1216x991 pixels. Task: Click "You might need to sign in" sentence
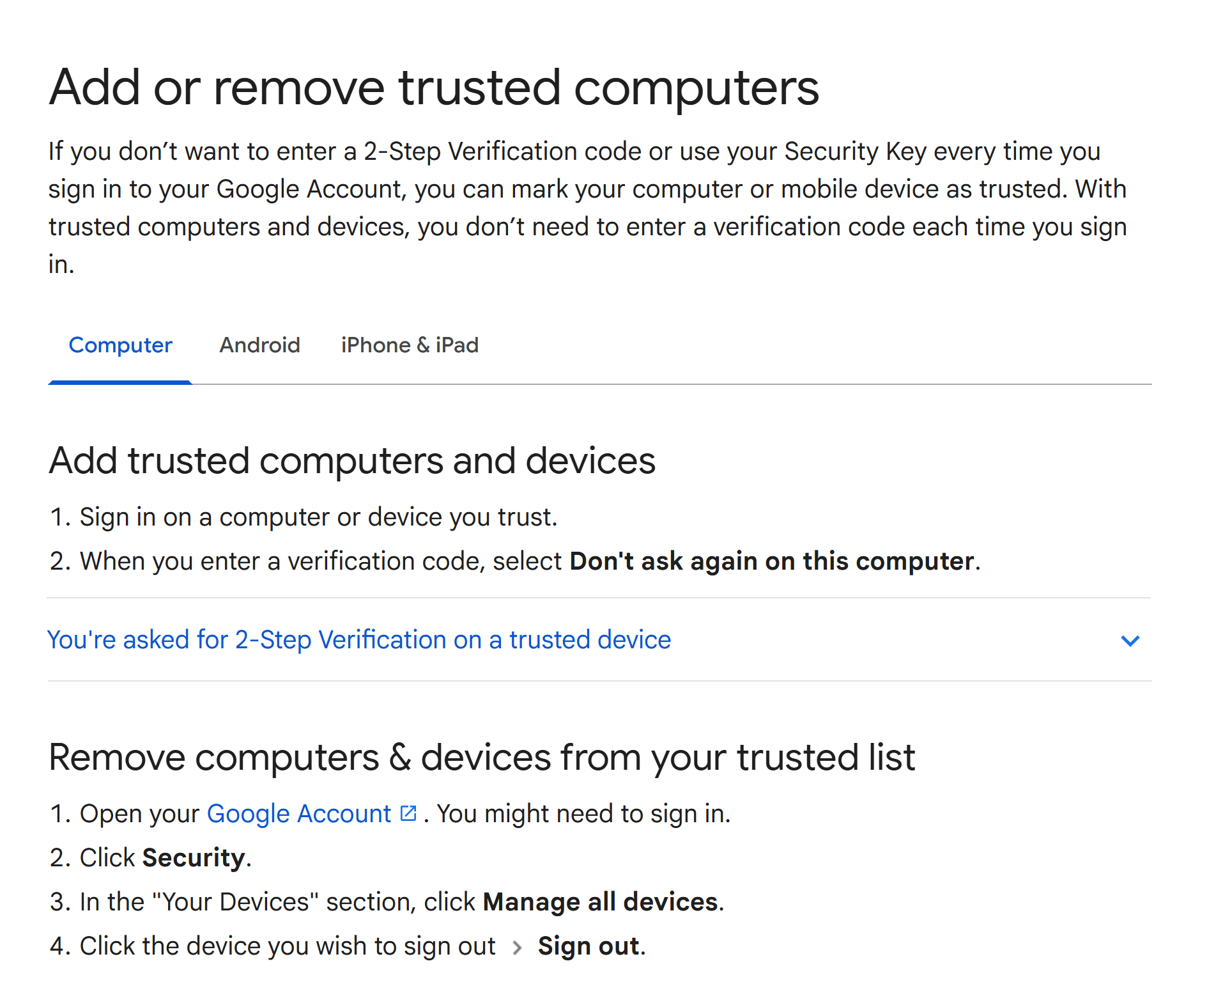(x=583, y=814)
